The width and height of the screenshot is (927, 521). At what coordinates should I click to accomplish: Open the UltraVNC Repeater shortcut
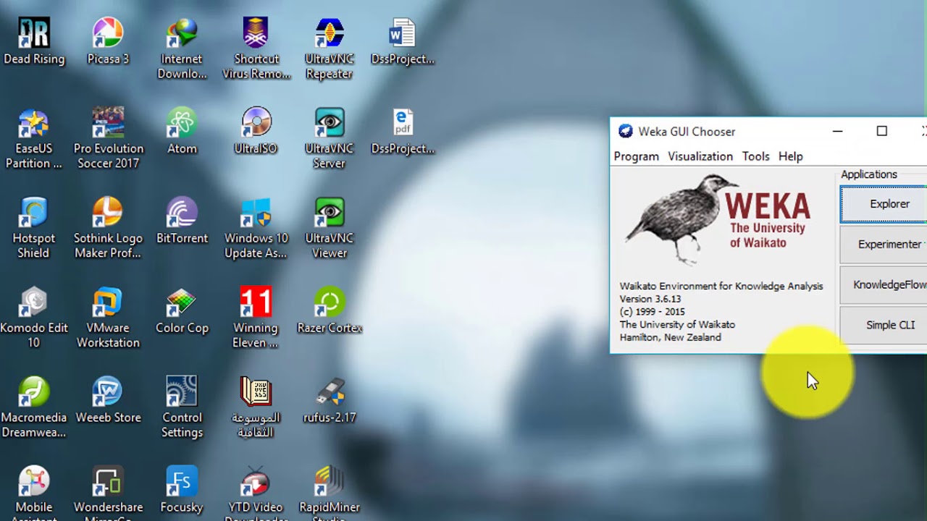(x=330, y=49)
